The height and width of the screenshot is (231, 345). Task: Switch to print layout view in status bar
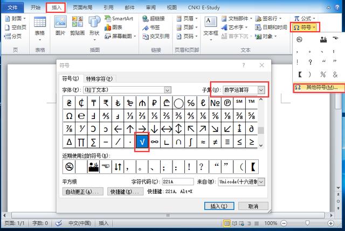(226, 223)
